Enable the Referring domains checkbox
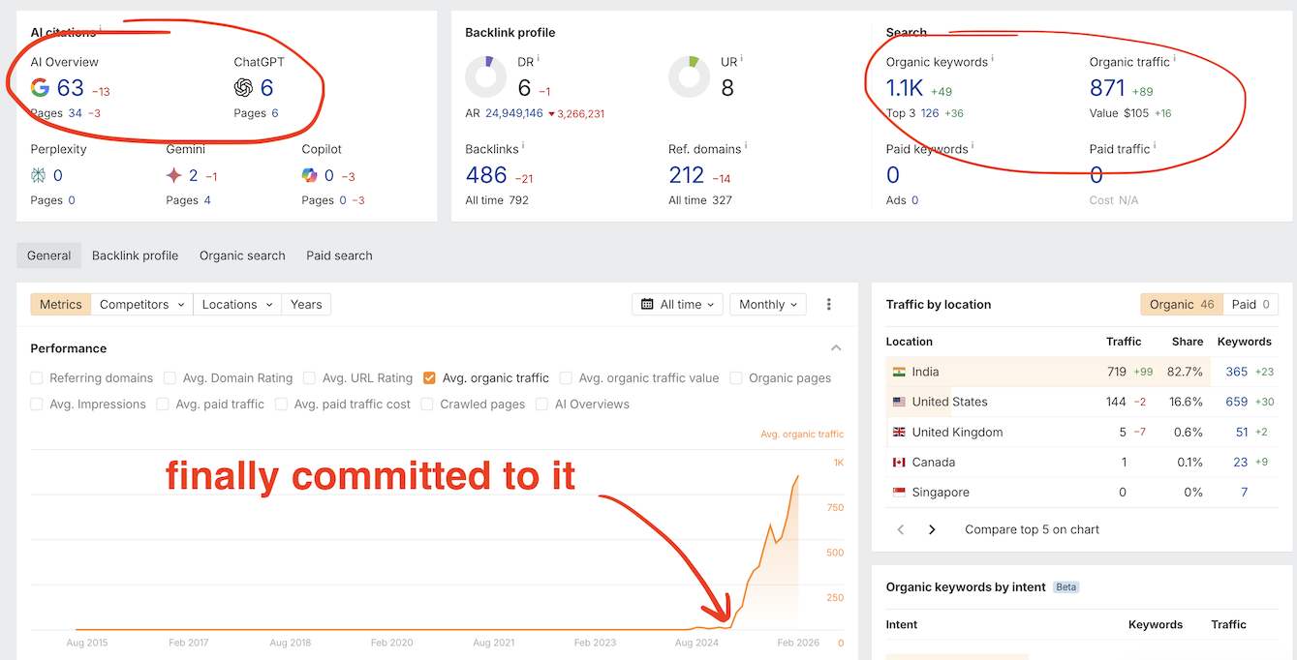Image resolution: width=1297 pixels, height=660 pixels. click(x=37, y=378)
